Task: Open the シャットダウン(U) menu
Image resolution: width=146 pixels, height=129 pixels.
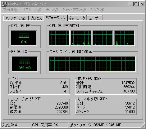Action: coord(74,10)
